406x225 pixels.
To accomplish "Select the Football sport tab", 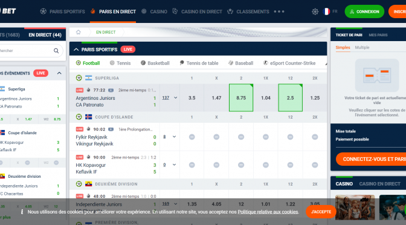I will point(88,63).
